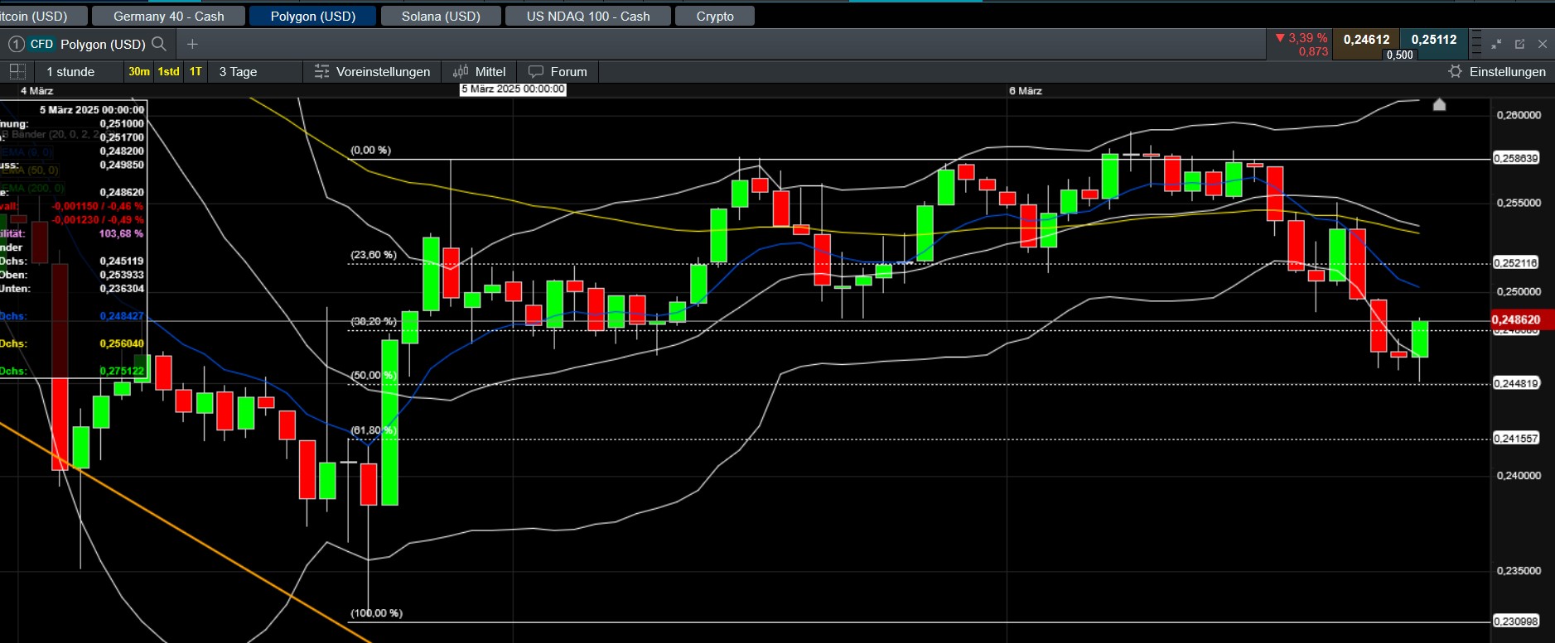Viewport: 1555px width, 643px height.
Task: Click the price alert marker at chart top
Action: click(x=1439, y=104)
